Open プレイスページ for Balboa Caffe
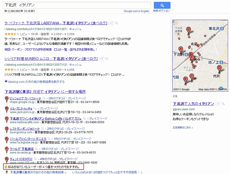Image resolution: width=230 pixels, height=174 pixels. pyautogui.click(x=98, y=119)
